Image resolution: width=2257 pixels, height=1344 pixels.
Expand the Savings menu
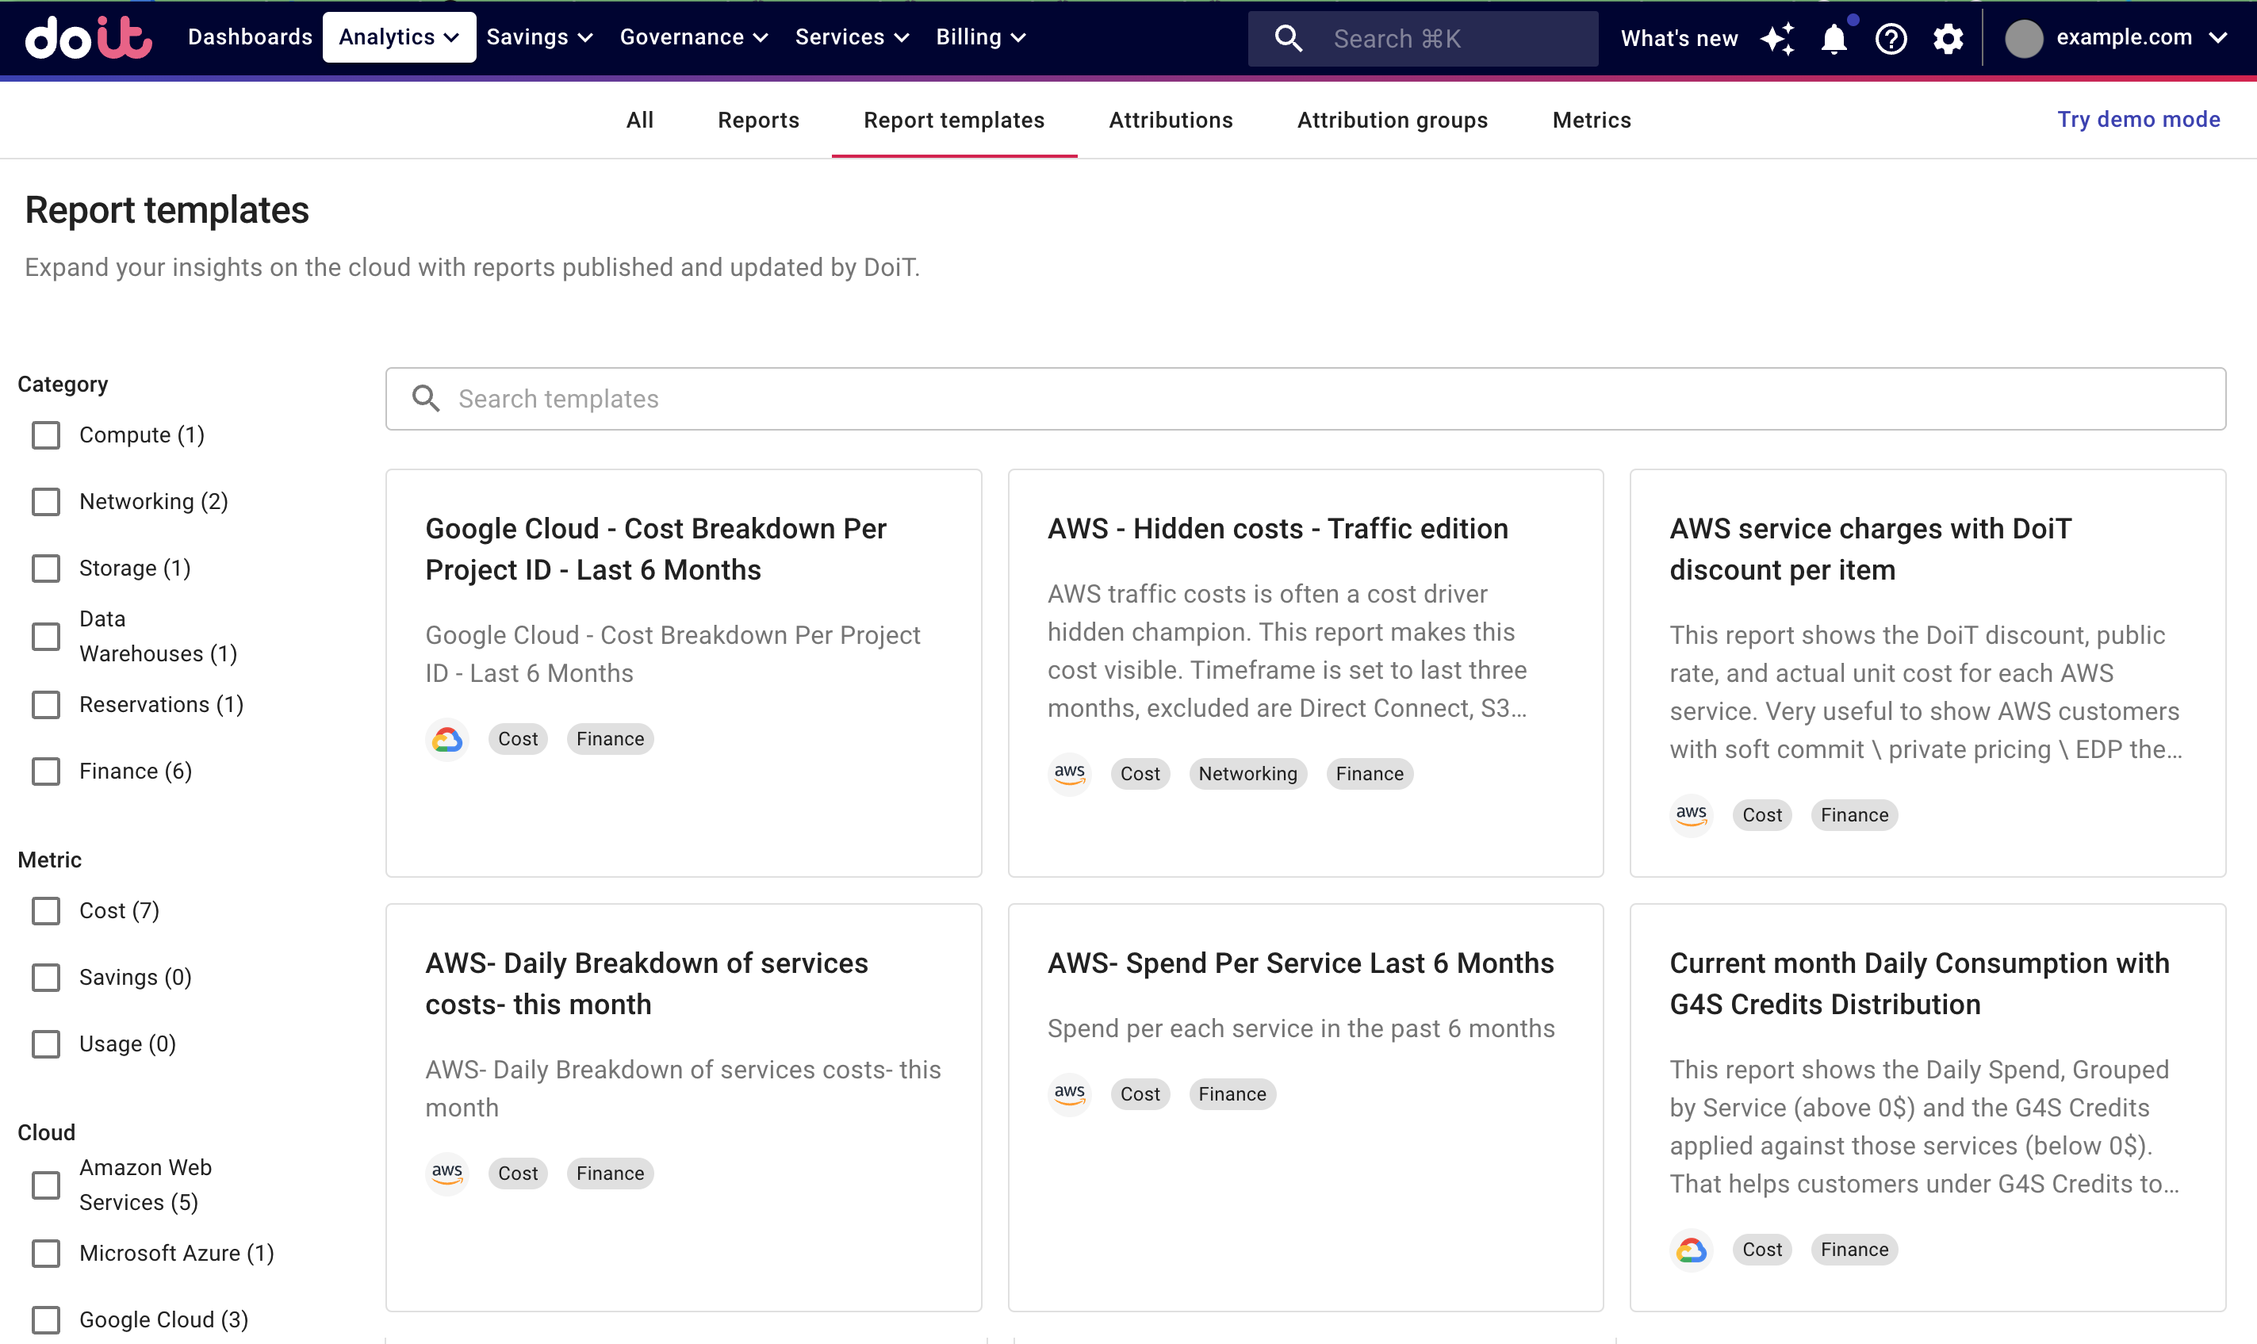point(540,37)
